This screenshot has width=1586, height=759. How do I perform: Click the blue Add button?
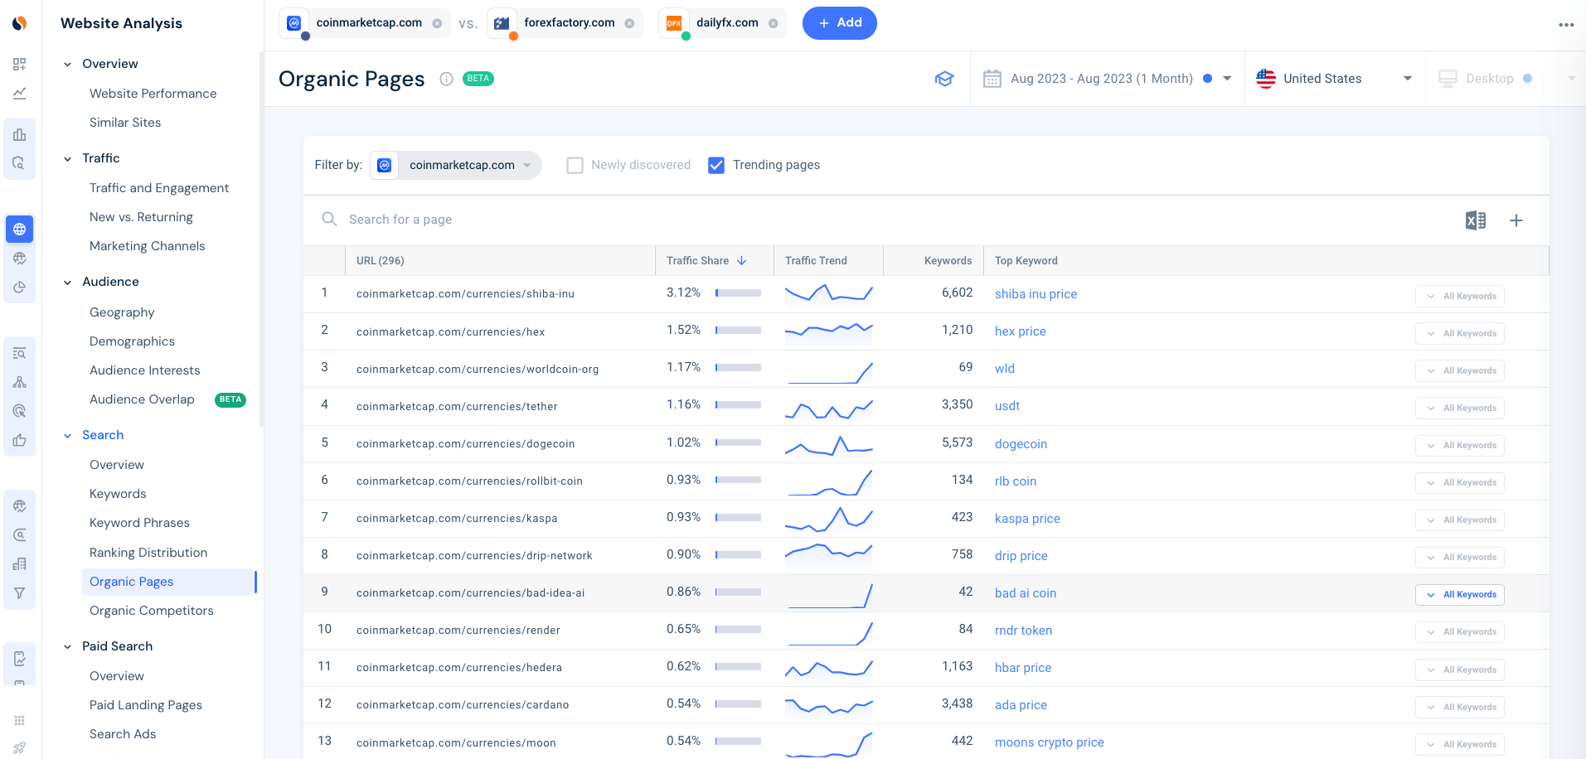840,23
